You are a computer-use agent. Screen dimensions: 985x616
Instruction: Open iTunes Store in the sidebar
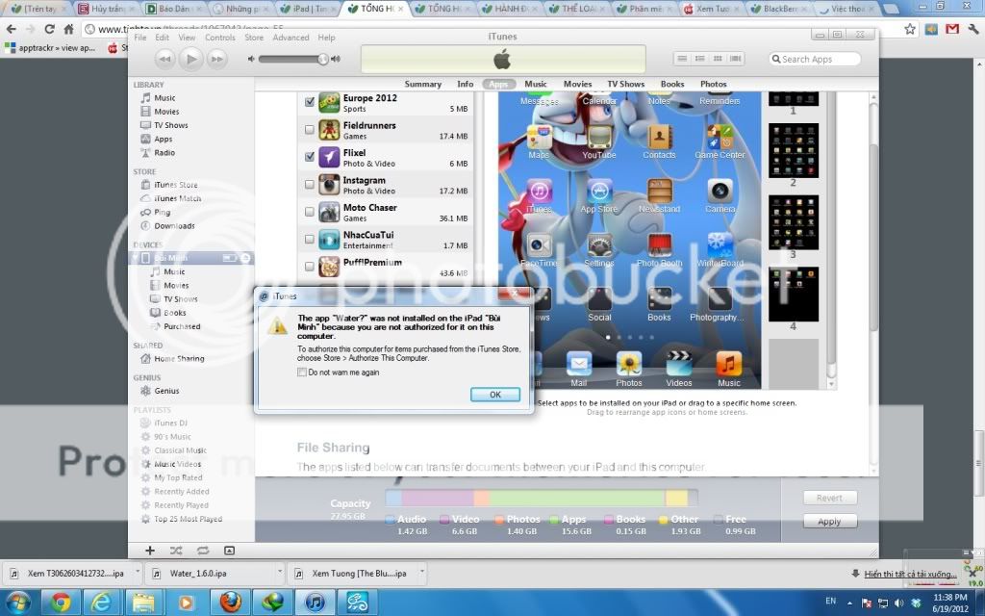176,185
